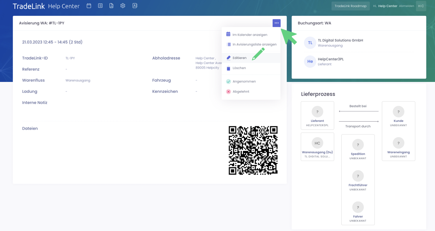Open the contacts address book icon
The image size is (435, 231).
[x=135, y=6]
